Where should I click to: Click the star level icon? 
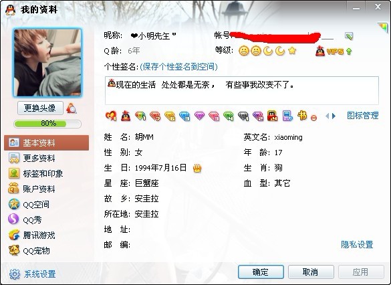click(292, 51)
